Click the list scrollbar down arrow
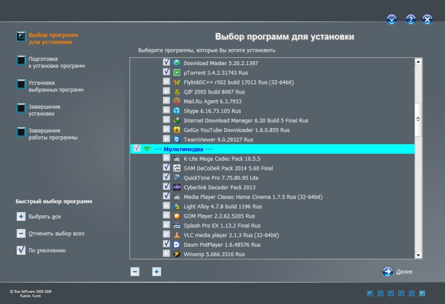This screenshot has width=445, height=304. 418,255
